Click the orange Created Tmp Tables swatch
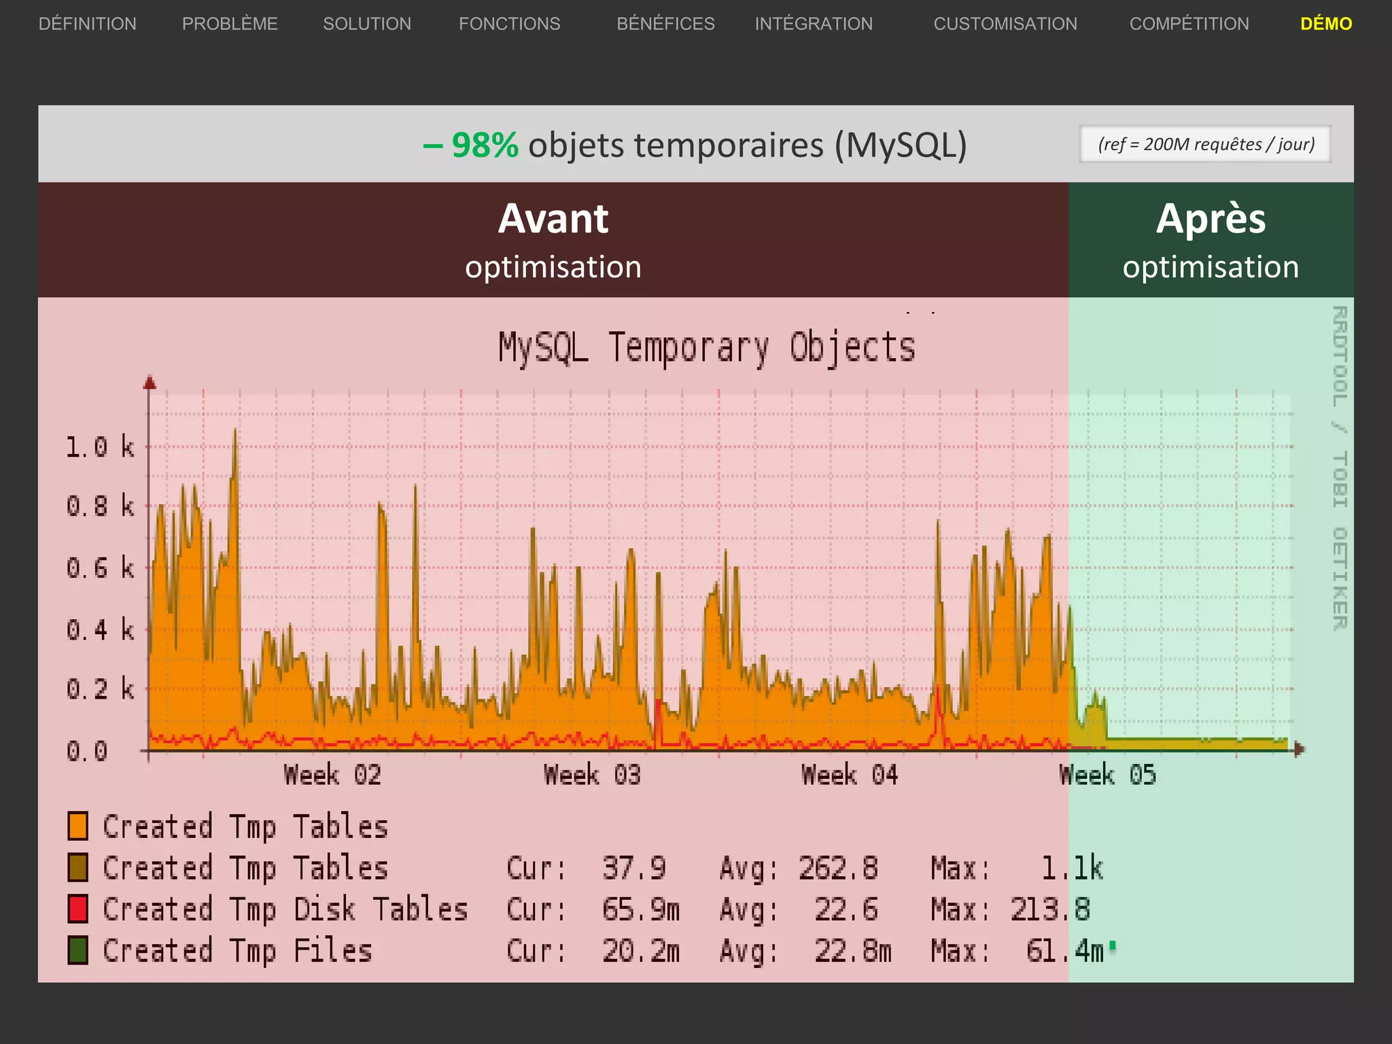 tap(78, 826)
